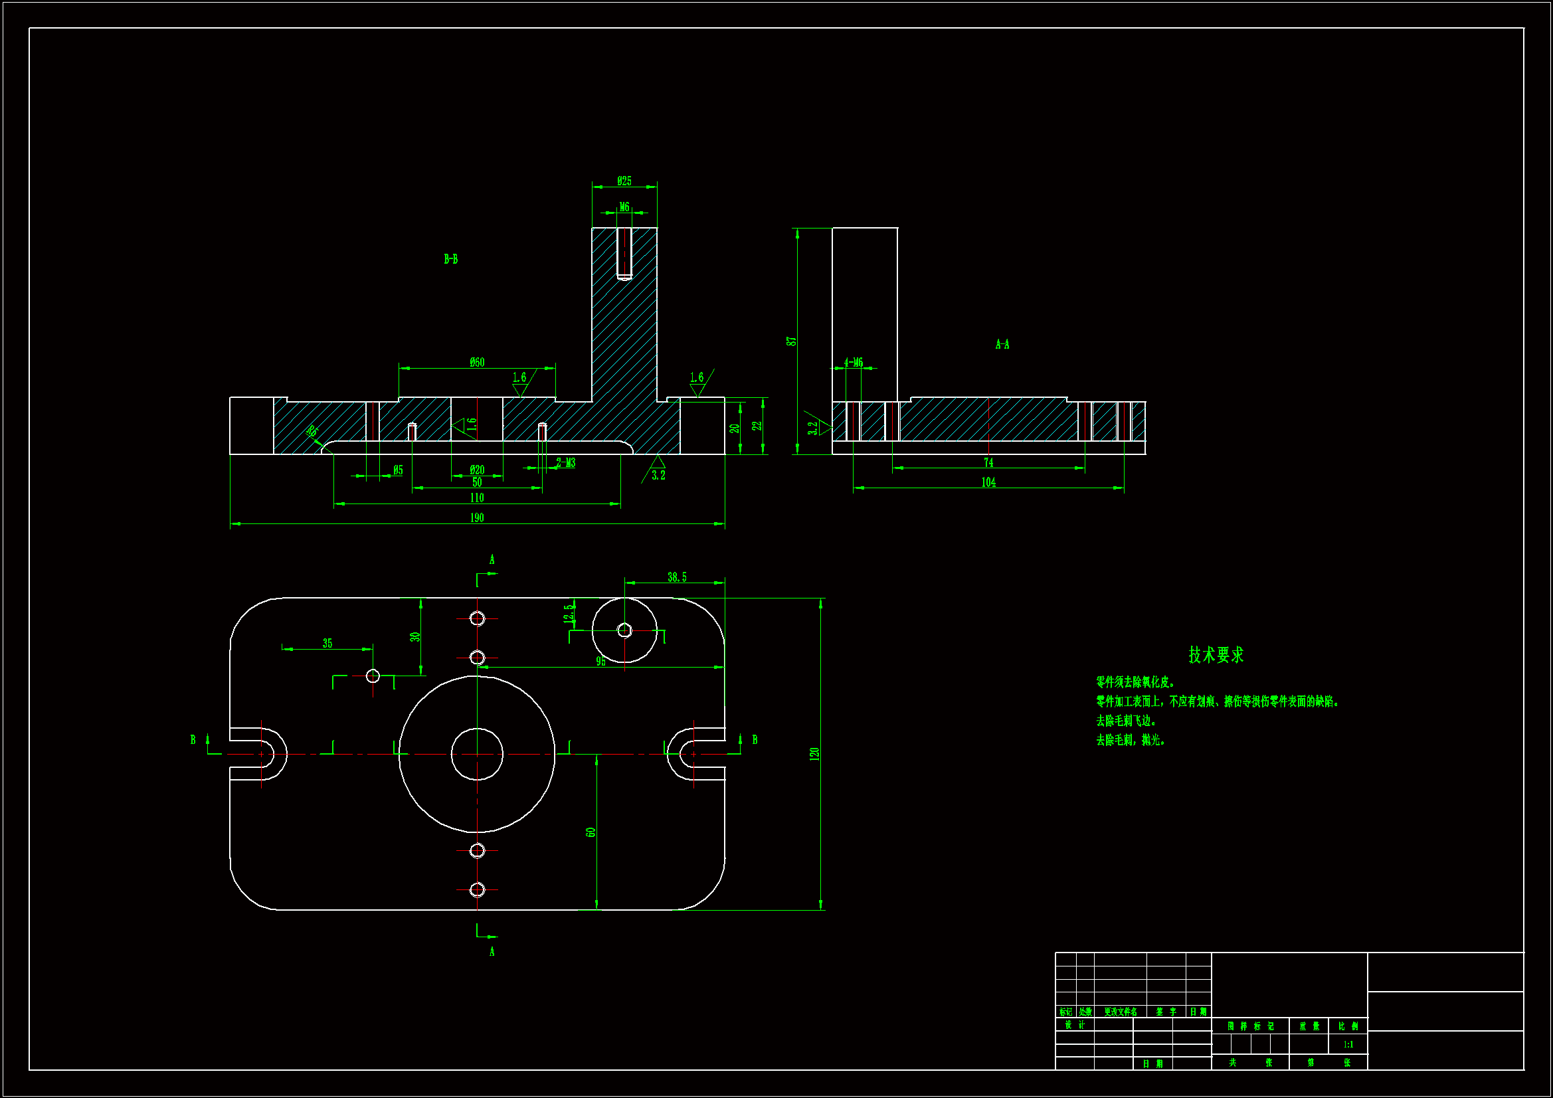Click the B-B section view label
The image size is (1553, 1098).
coord(450,259)
